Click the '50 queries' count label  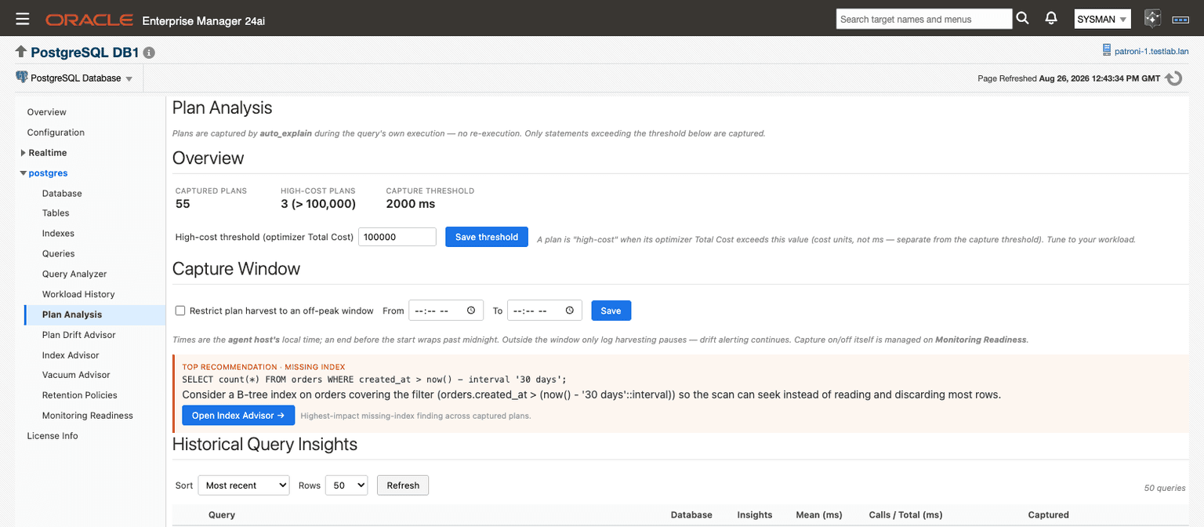1165,488
